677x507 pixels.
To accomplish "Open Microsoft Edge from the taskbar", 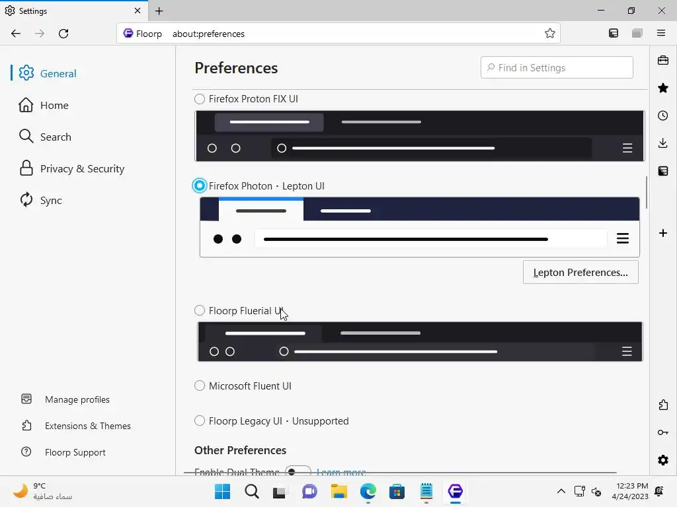I will (x=368, y=491).
